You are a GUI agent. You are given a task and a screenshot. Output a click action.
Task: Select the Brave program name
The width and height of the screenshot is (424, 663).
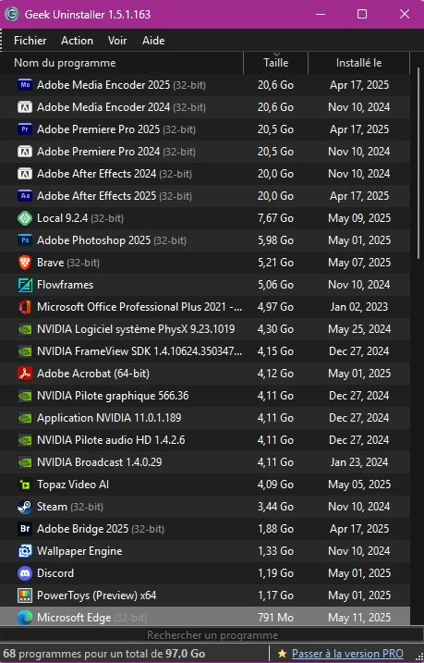(50, 263)
